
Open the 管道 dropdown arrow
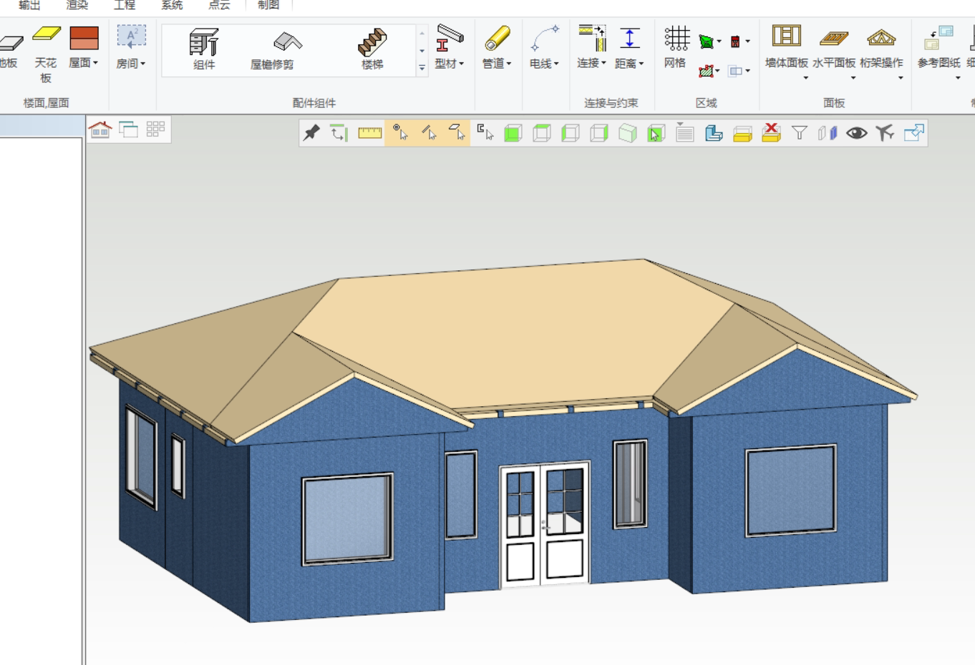(509, 64)
